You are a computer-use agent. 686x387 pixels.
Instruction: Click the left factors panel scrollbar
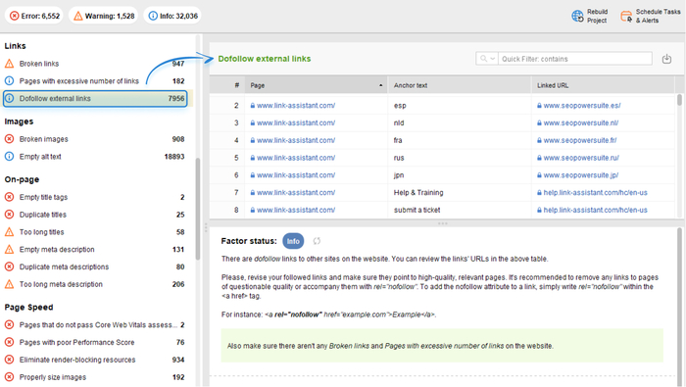[198, 209]
